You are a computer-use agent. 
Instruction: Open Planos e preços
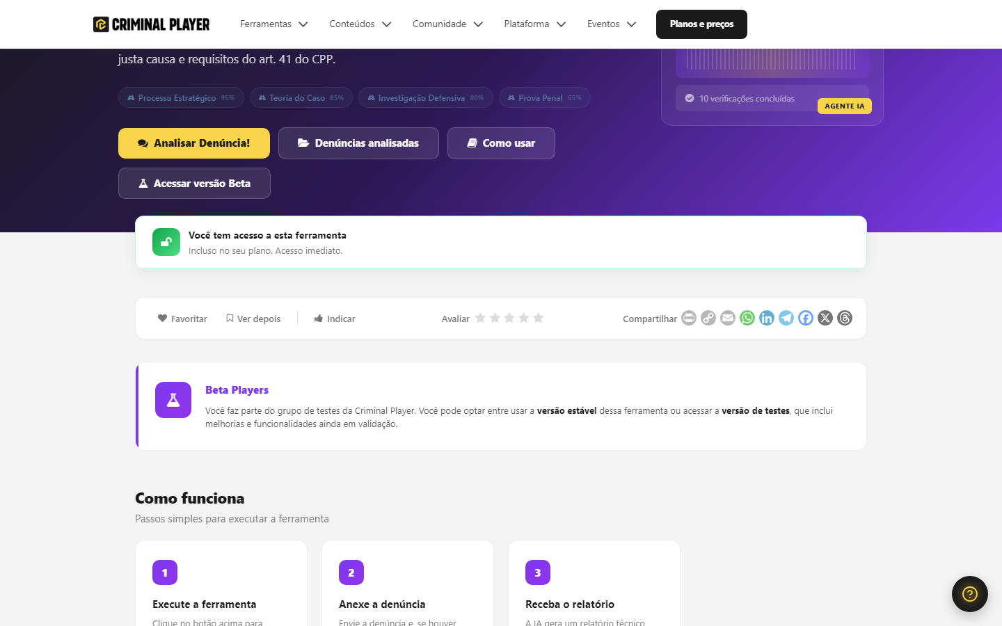tap(701, 24)
